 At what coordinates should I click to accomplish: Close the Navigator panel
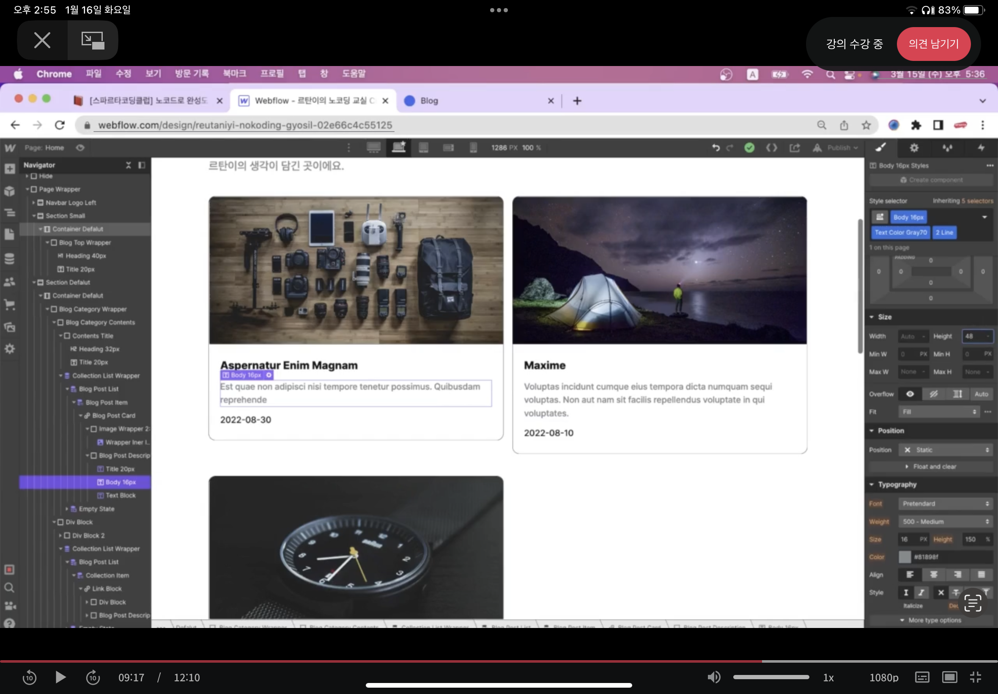(x=128, y=165)
